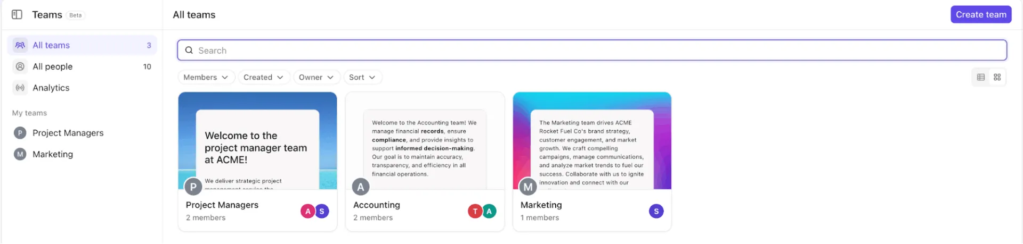Screen dimensions: 1023x244
Task: Click the My teams section label
Action: pyautogui.click(x=29, y=113)
